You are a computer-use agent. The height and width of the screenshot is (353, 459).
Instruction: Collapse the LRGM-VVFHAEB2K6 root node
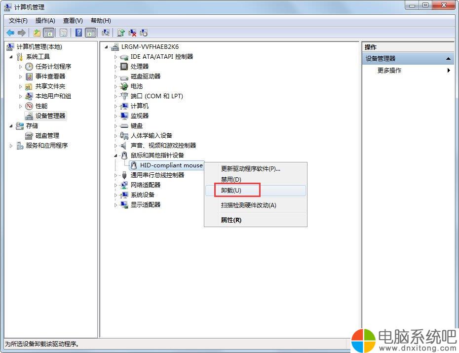pos(106,47)
